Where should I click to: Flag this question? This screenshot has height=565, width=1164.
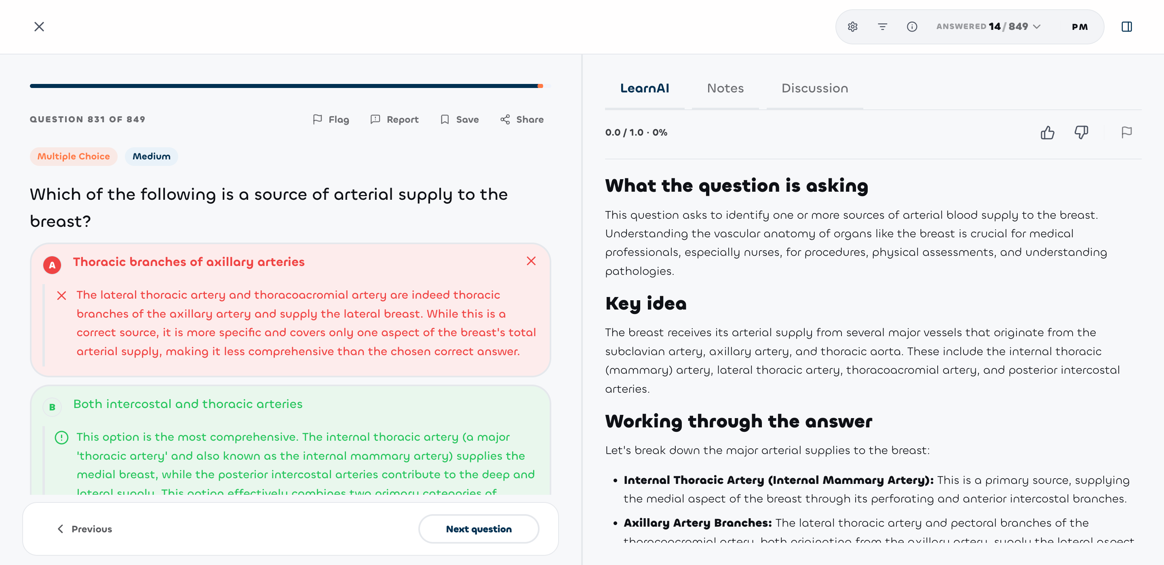point(331,119)
